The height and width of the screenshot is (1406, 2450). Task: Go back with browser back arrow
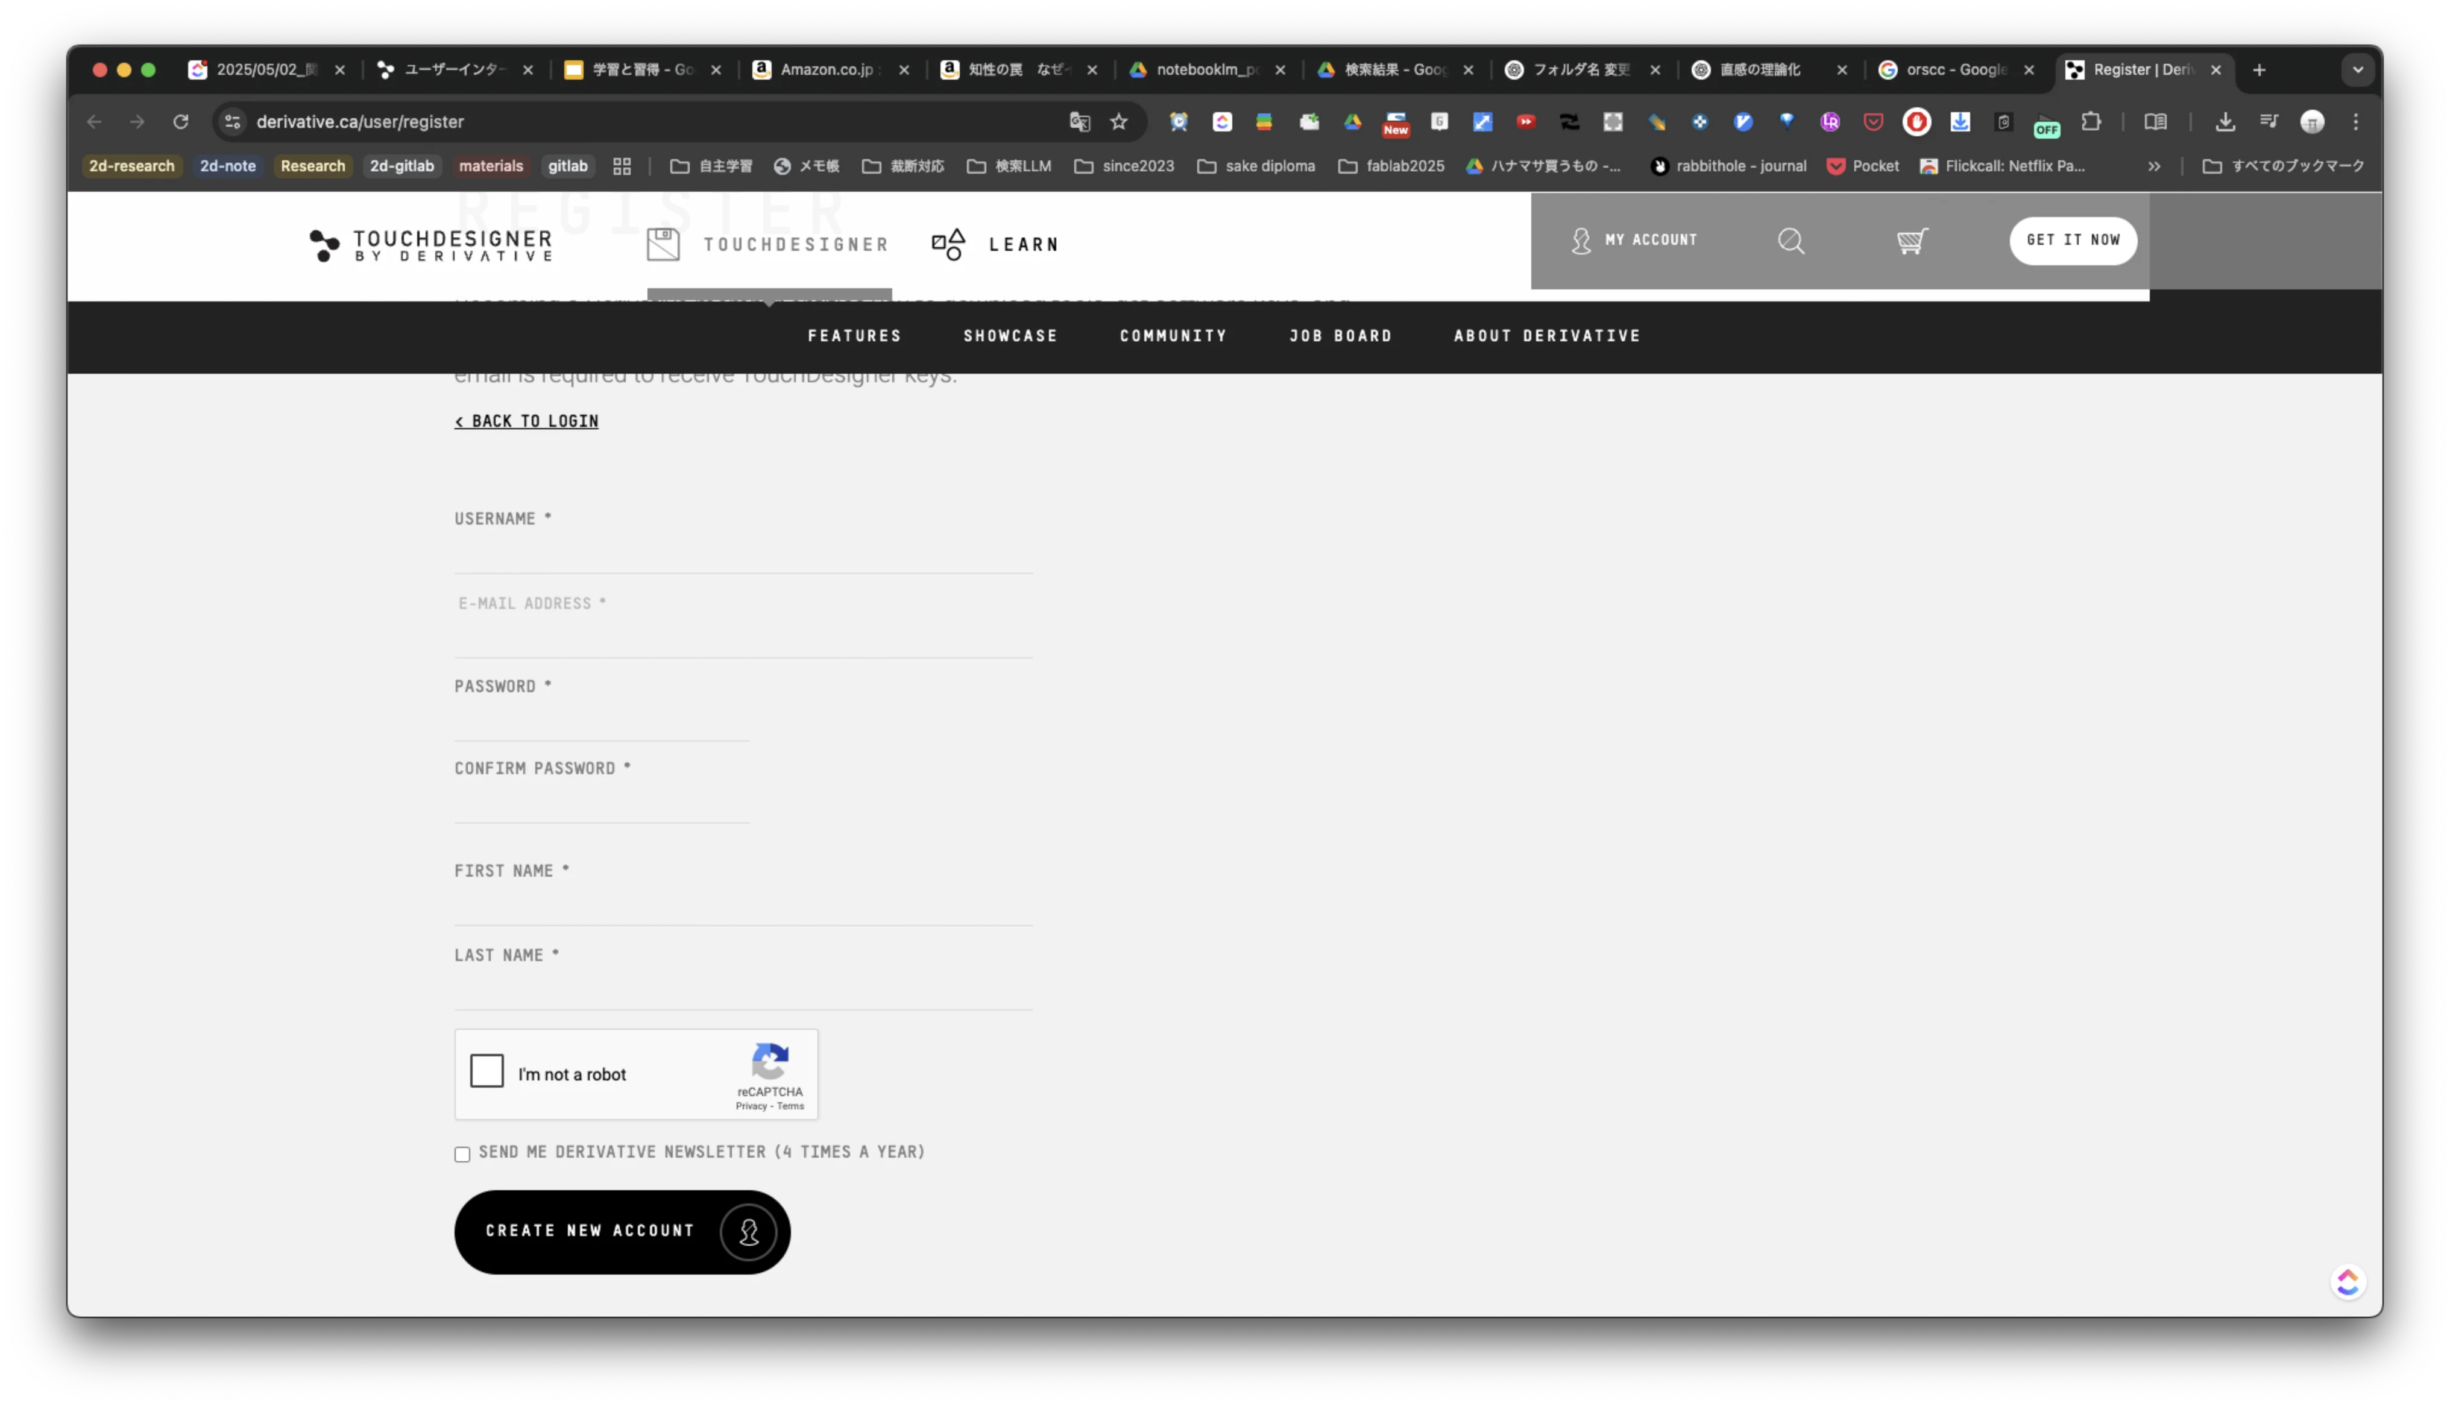pyautogui.click(x=93, y=122)
